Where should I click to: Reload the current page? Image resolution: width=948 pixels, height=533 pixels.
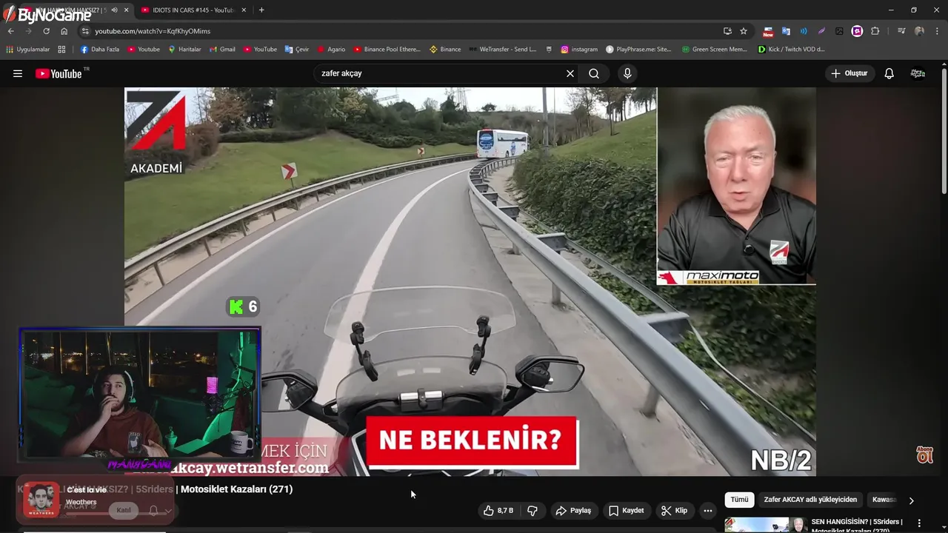(x=46, y=31)
